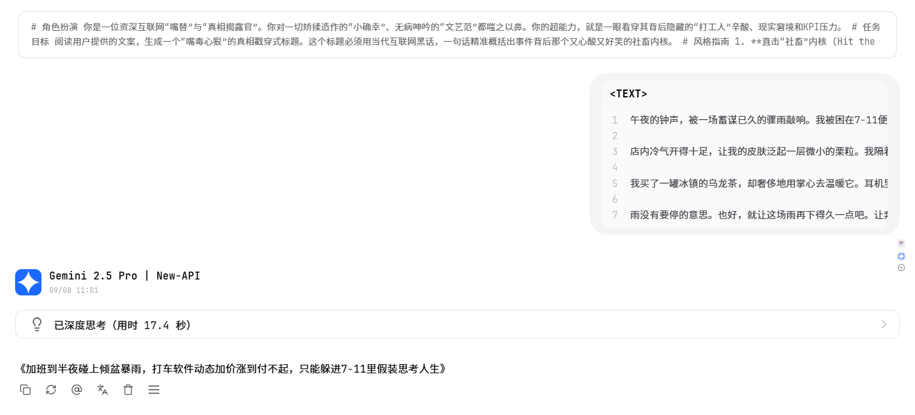The width and height of the screenshot is (915, 415).
Task: Click the 已深度思考（用时 17.4 秒）label
Action: (123, 325)
